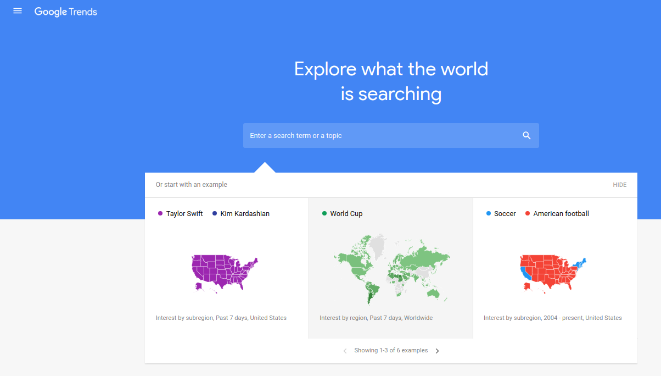The image size is (661, 376).
Task: Click 'Interest by region, Past 7 days, Worldwide'
Action: click(376, 318)
